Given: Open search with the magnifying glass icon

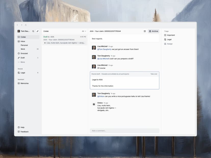Looking at the screenshot, I should point(33,31).
